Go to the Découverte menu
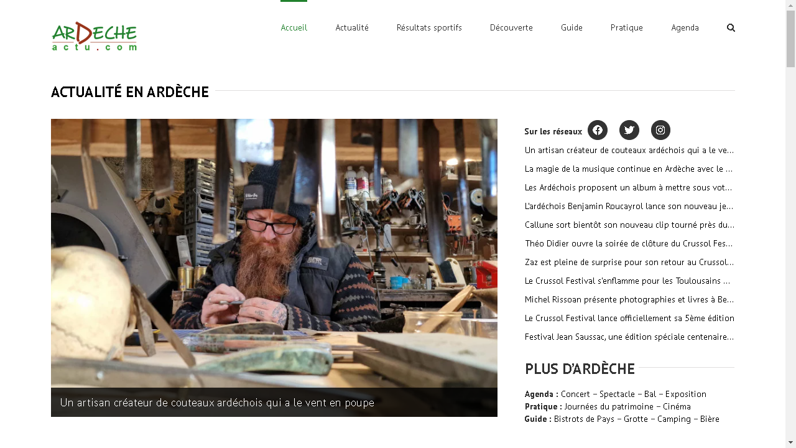 (x=511, y=27)
